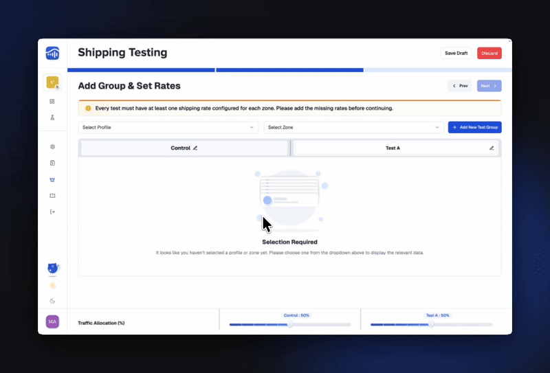550x373 pixels.
Task: Open the dashboard grid icon in sidebar
Action: click(52, 101)
